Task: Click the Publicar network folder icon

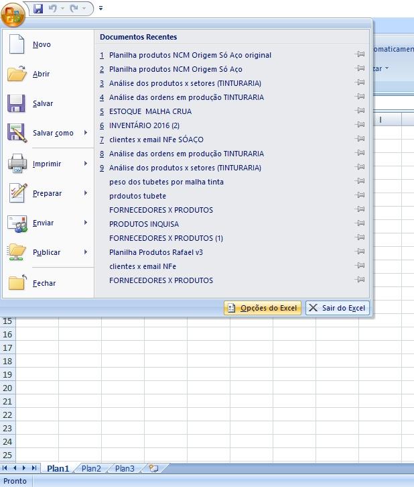Action: click(x=17, y=252)
